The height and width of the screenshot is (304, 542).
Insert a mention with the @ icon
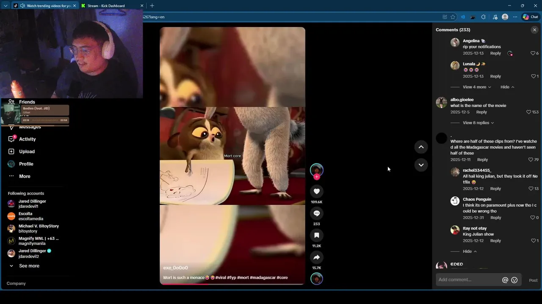coord(505,280)
